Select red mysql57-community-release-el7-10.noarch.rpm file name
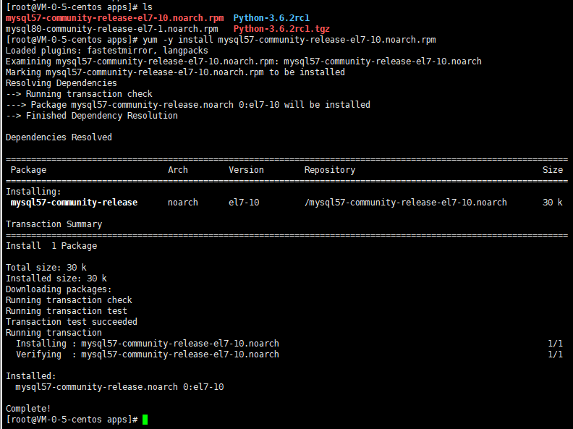 (x=115, y=18)
